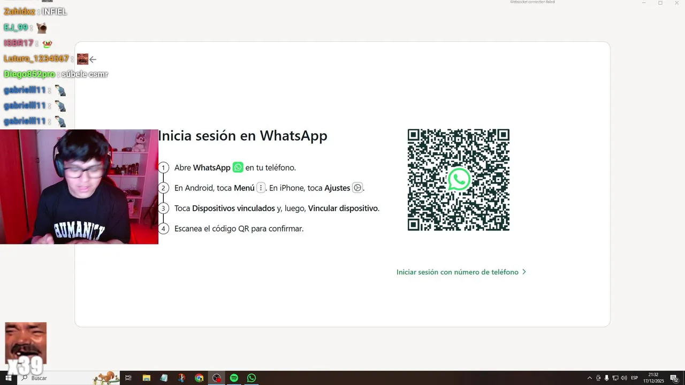Click the camera meet-now tray icon

[598, 378]
